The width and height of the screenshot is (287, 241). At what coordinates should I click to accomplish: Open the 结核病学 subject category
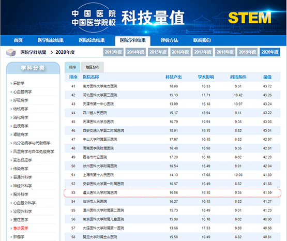click(x=21, y=109)
